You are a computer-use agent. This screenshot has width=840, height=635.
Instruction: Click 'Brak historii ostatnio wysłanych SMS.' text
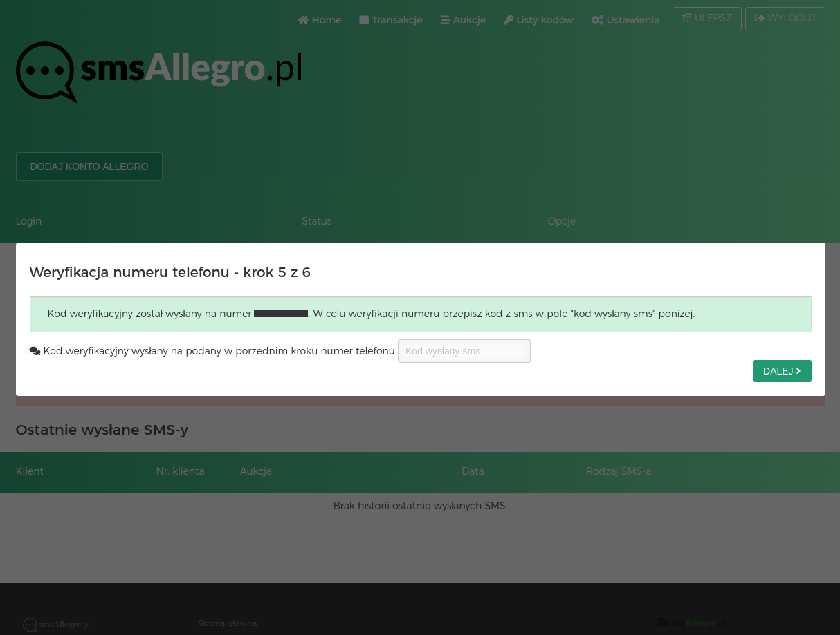[420, 506]
